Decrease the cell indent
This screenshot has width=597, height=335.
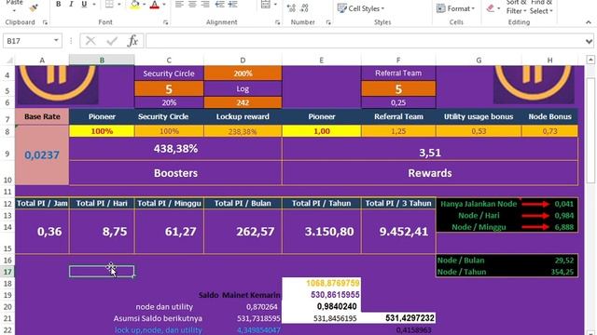point(220,4)
